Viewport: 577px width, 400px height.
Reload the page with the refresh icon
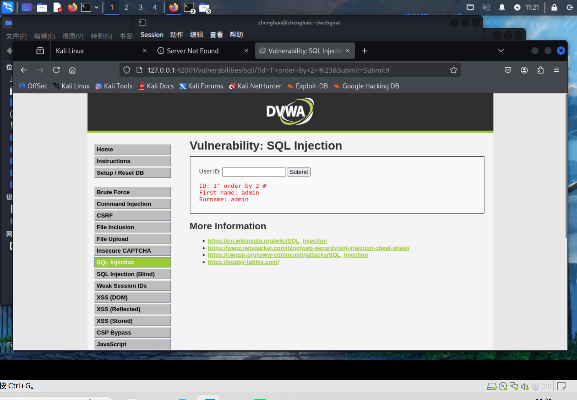(56, 70)
